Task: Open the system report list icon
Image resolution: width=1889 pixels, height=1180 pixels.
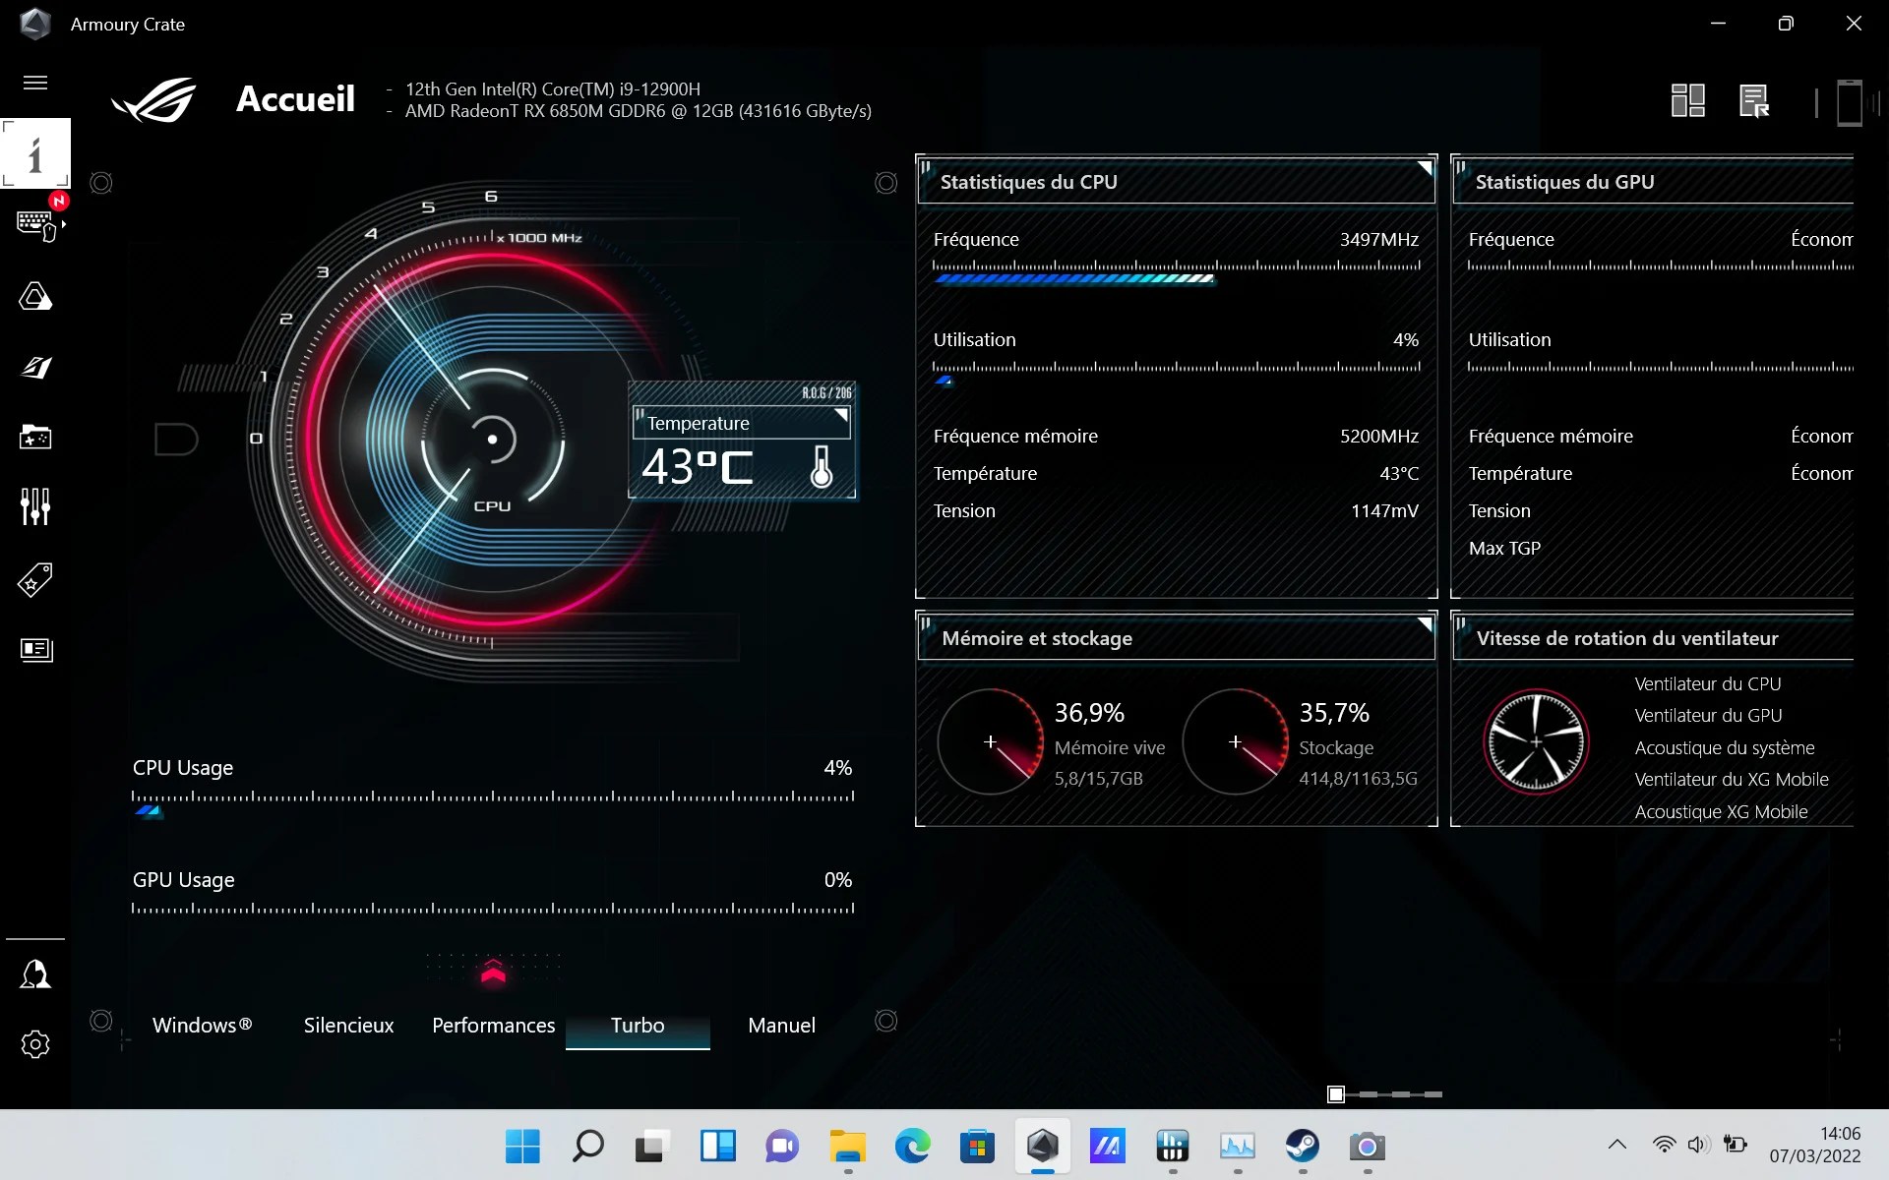Action: (1754, 100)
